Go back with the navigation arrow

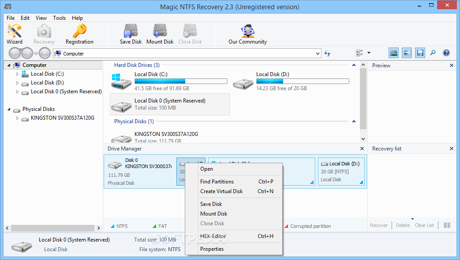tap(15, 53)
